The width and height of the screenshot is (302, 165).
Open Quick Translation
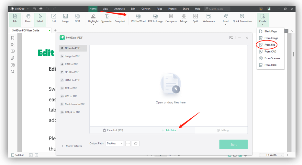point(242,18)
